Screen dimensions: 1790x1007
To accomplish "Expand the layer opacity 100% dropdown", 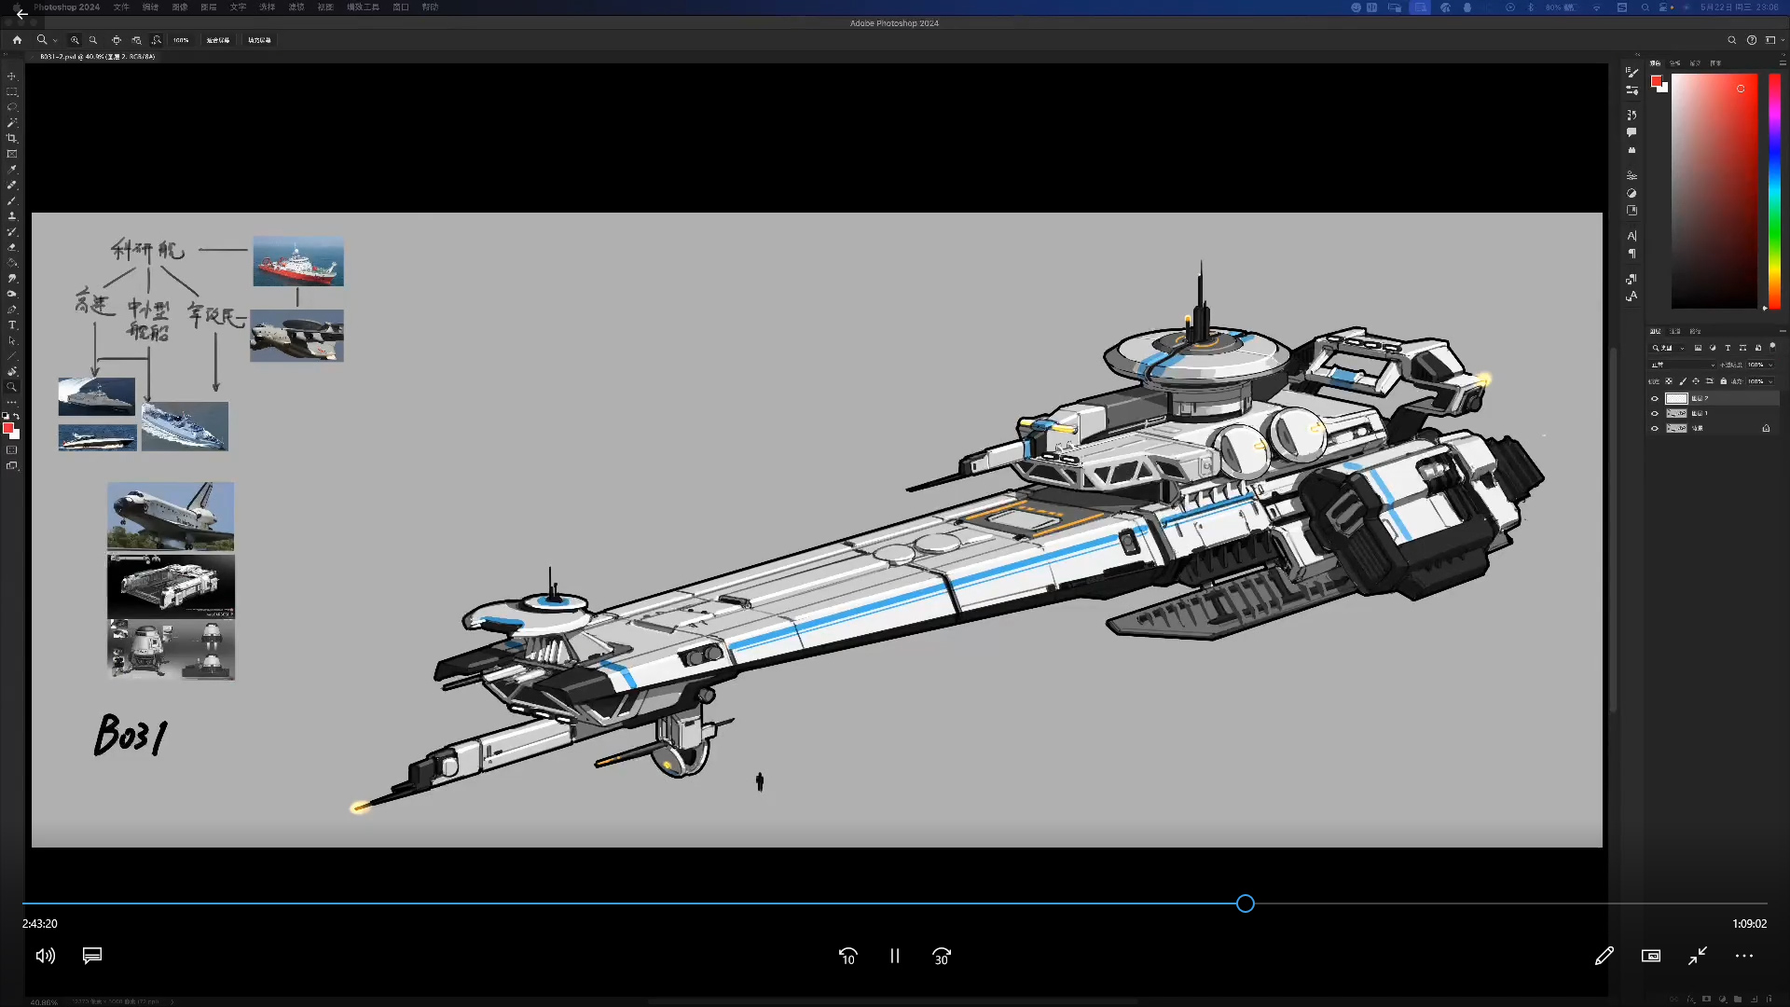I will pos(1770,365).
